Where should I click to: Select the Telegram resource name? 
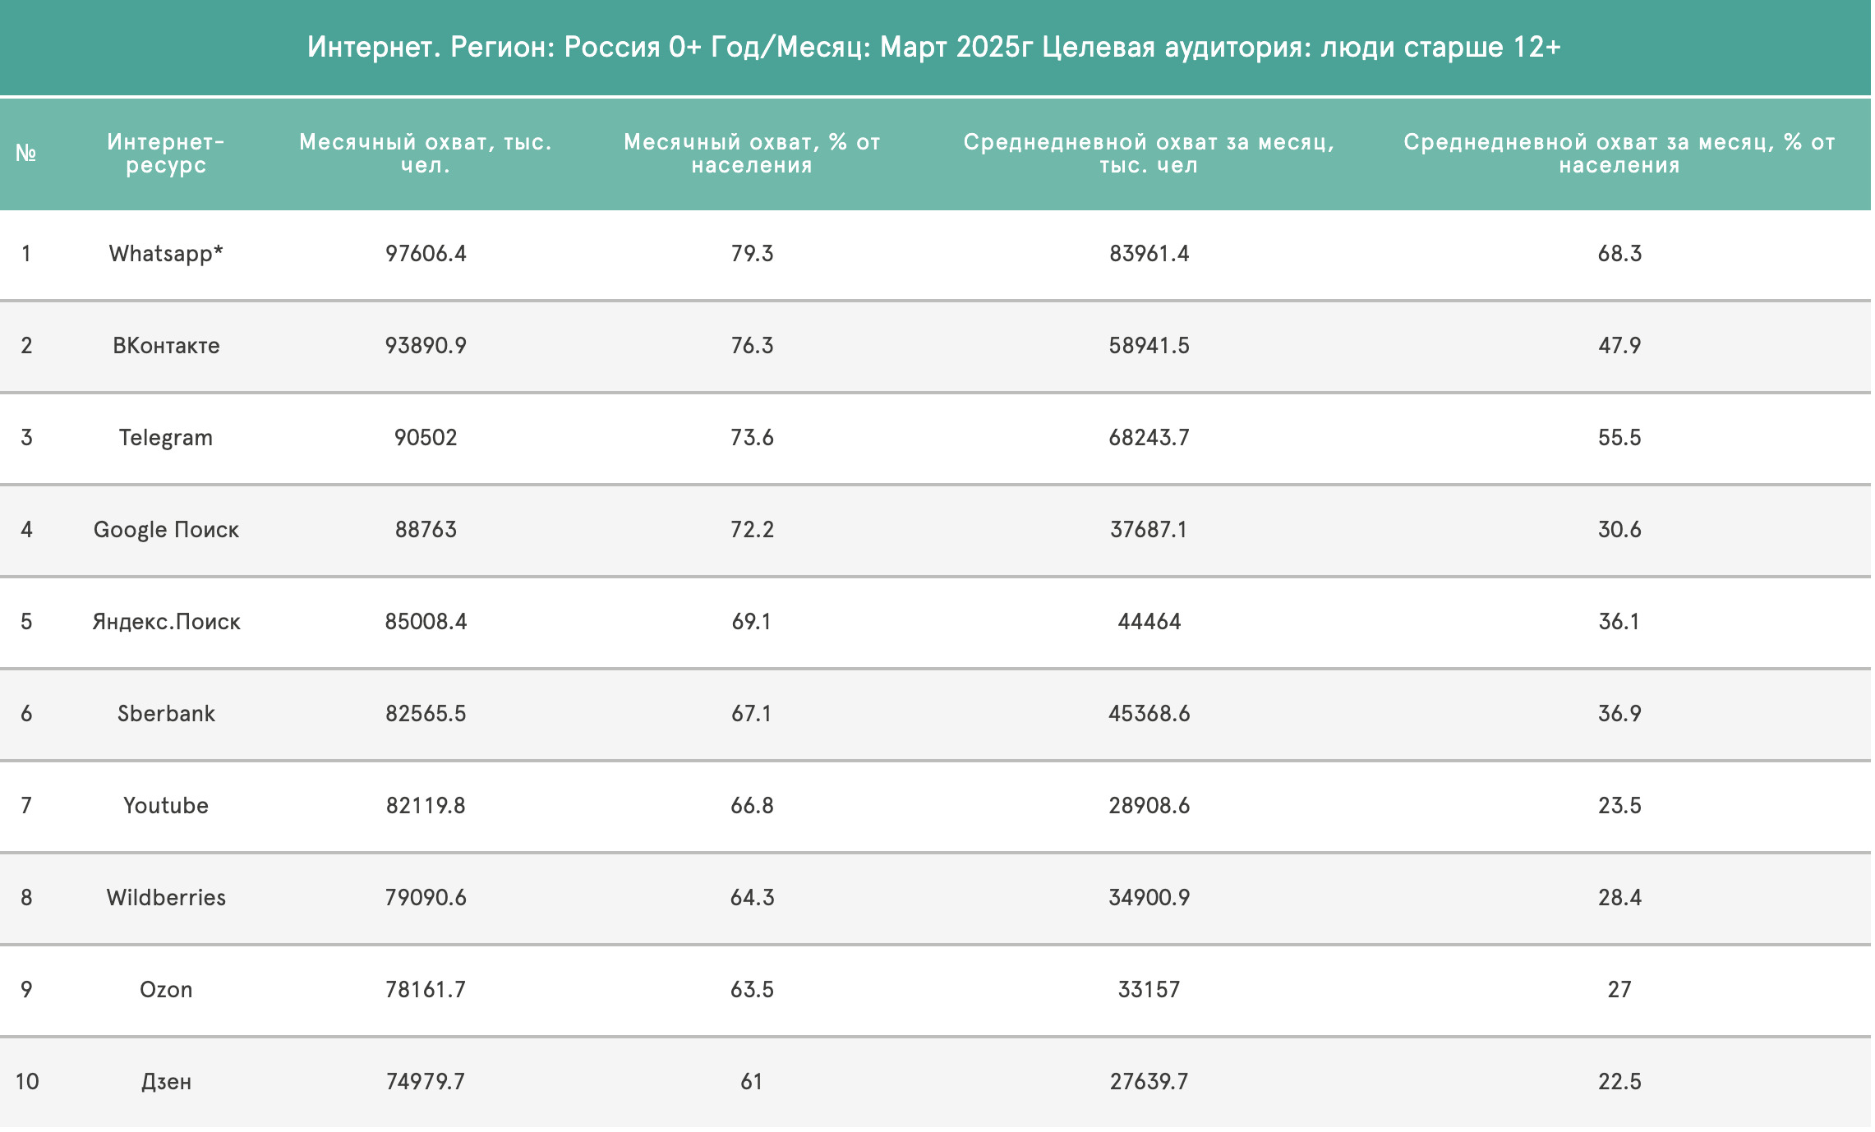[x=166, y=438]
